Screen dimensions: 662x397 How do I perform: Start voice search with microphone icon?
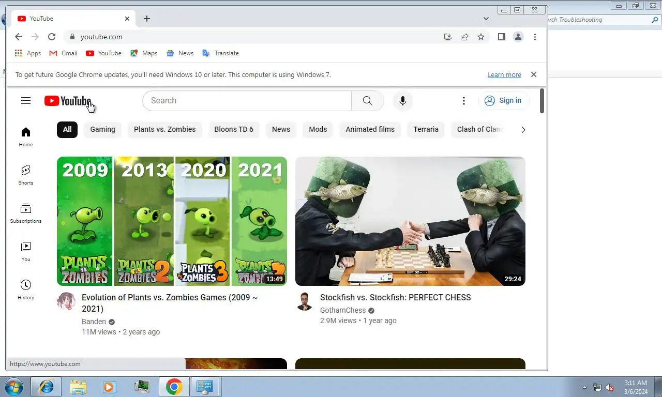tap(403, 101)
